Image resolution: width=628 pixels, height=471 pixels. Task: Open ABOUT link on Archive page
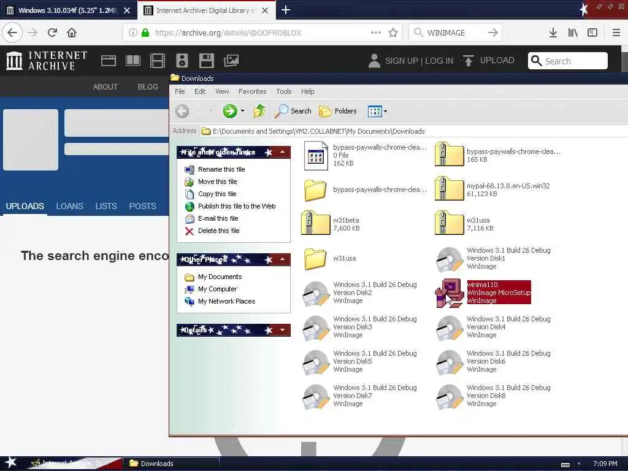(105, 87)
